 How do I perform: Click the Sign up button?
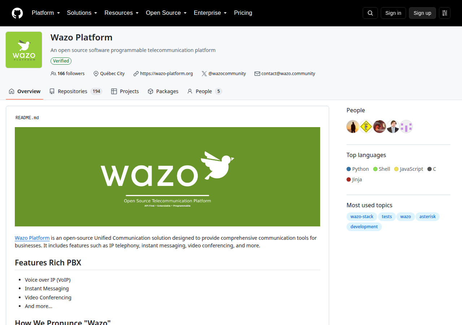click(422, 13)
